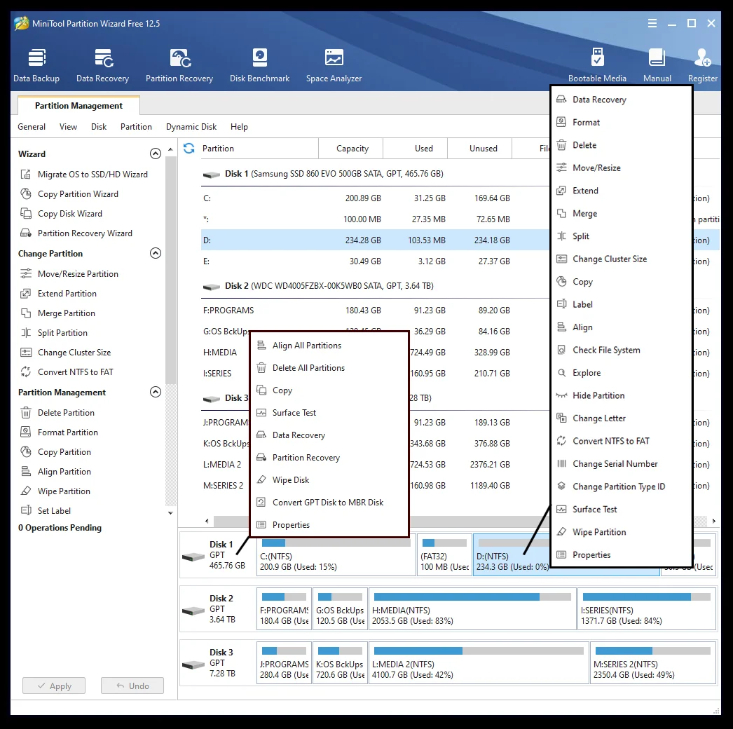Start the Disk Benchmark tool
733x729 pixels.
point(259,65)
